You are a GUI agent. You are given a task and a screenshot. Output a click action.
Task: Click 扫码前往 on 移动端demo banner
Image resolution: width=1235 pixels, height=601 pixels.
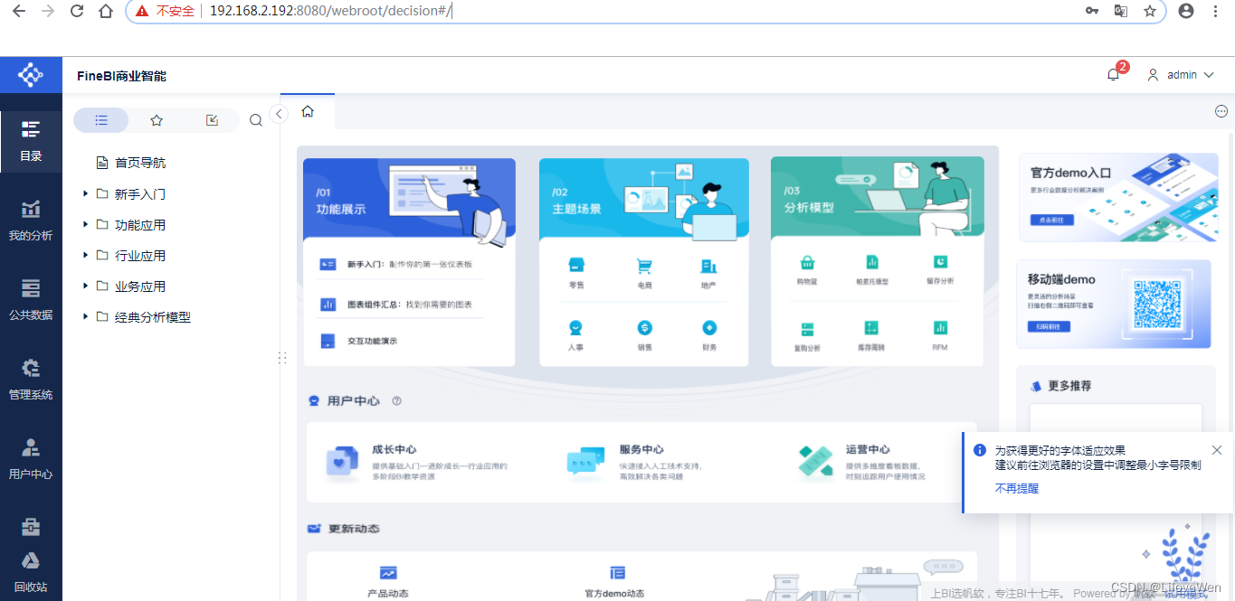1049,326
